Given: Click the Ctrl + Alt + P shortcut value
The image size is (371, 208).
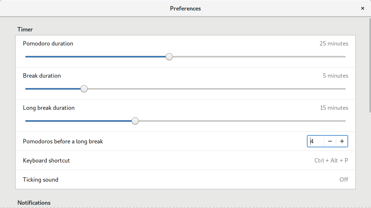Looking at the screenshot, I should click(331, 160).
